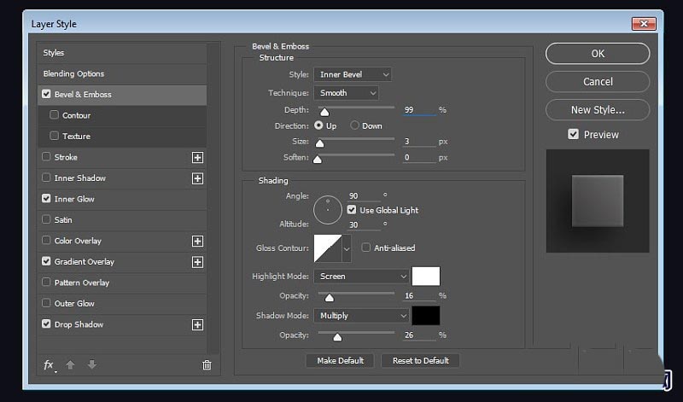Open Blending Options section
This screenshot has width=683, height=402.
click(122, 73)
